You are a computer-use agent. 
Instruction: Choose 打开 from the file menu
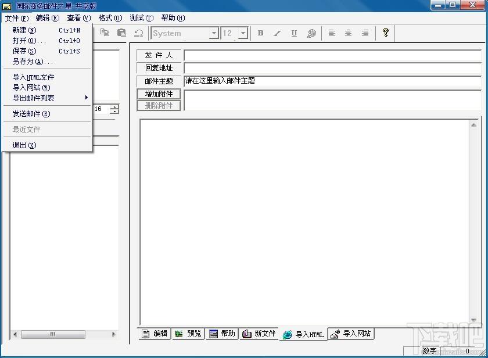click(x=46, y=41)
